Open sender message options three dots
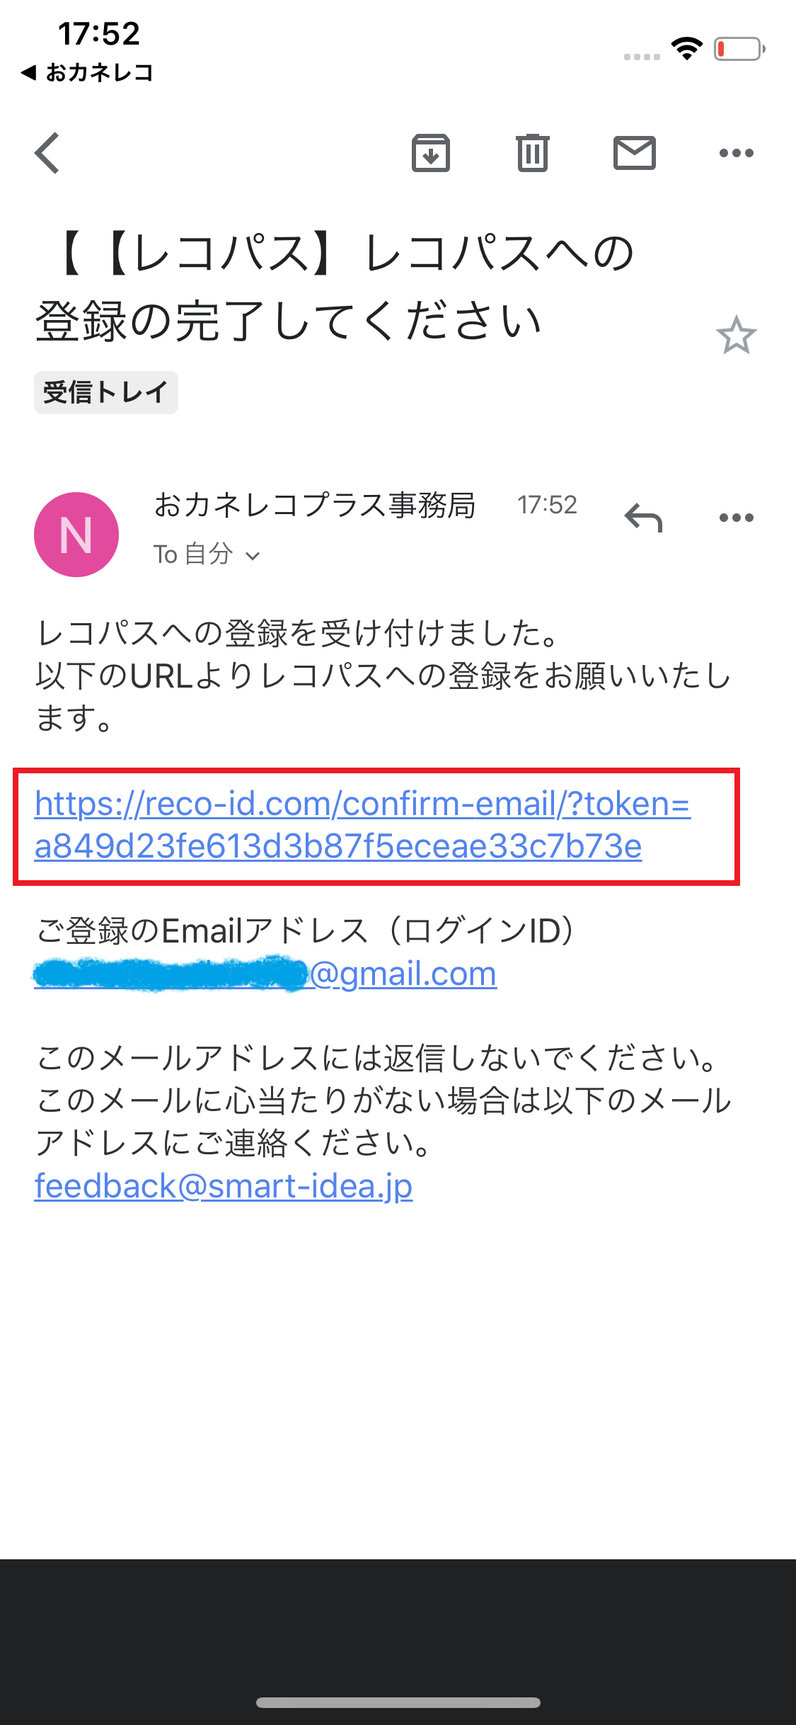Viewport: 796px width, 1725px height. [x=736, y=518]
